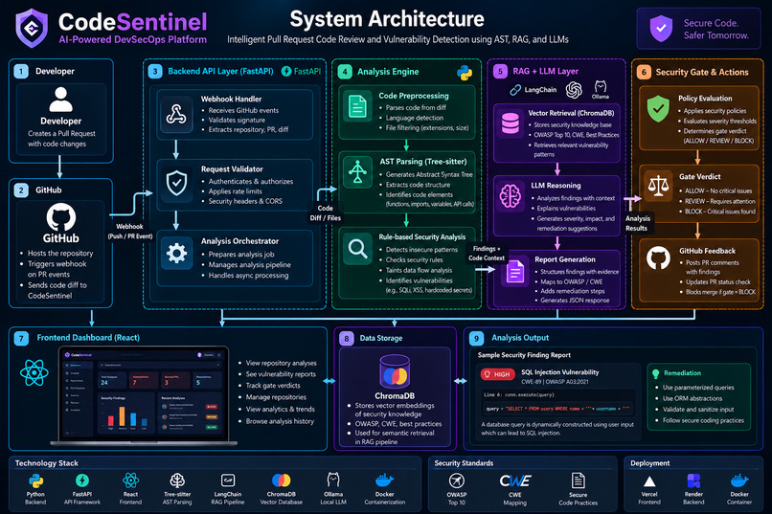Click the HIGH severity badge
This screenshot has width=772, height=514.
(x=497, y=374)
